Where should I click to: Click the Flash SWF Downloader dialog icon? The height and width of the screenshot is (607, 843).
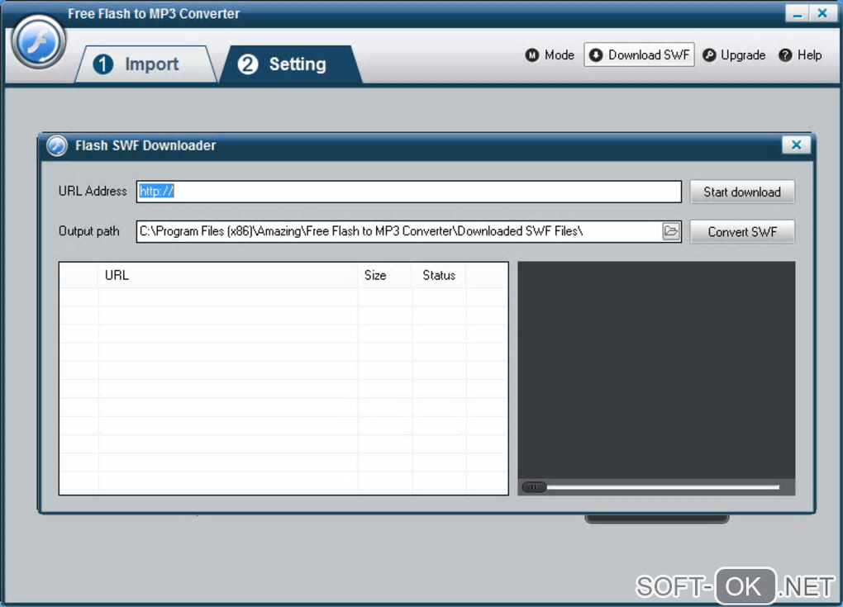(x=57, y=145)
